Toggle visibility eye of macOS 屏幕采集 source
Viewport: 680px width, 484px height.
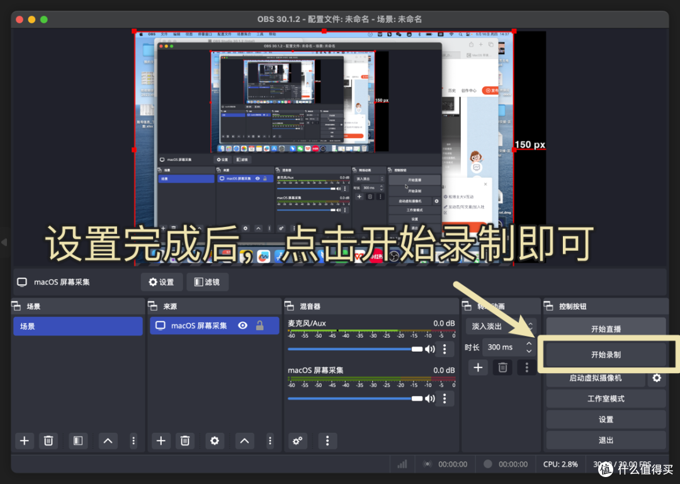pyautogui.click(x=243, y=326)
